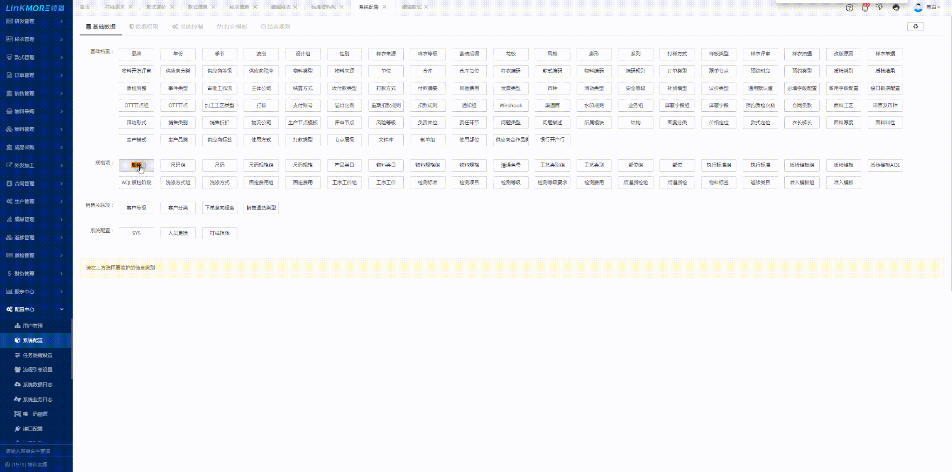Select the 颜色 specification item
The height and width of the screenshot is (472, 952).
pos(136,165)
